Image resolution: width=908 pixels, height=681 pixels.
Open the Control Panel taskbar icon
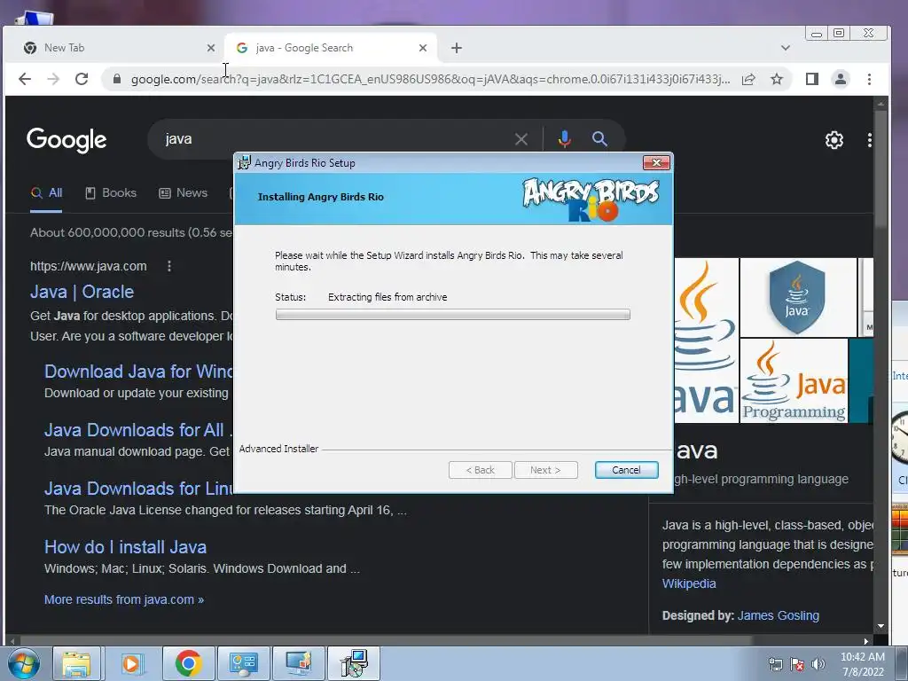click(243, 663)
